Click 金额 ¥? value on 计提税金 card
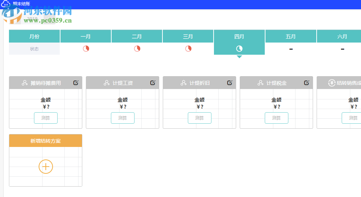 [x=277, y=103]
